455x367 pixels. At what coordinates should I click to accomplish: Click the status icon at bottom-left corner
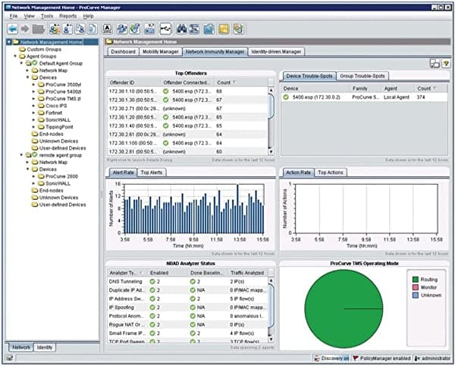click(x=10, y=359)
